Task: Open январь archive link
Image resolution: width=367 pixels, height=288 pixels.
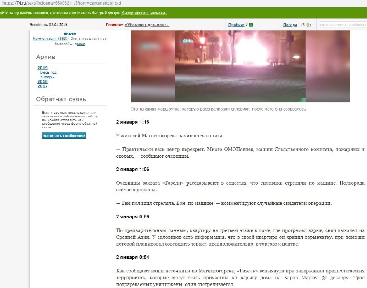Action: [x=47, y=77]
